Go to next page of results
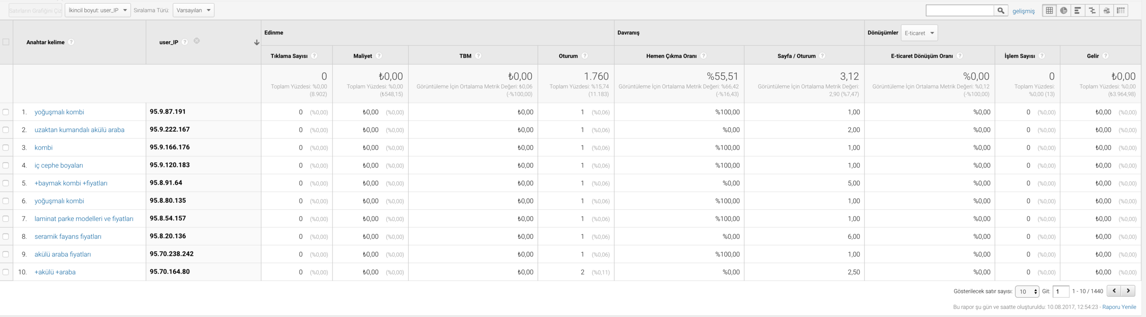Screen dimensions: 1146x317 1128,291
